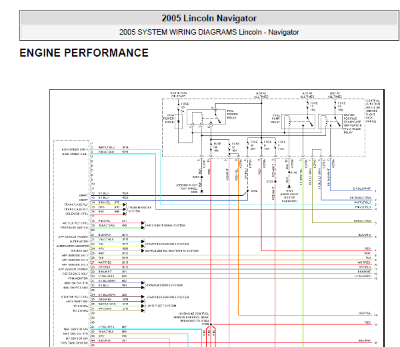Click the 'CENTRAL JUNCTION BOX' label
400x347 pixels.
tap(373, 111)
